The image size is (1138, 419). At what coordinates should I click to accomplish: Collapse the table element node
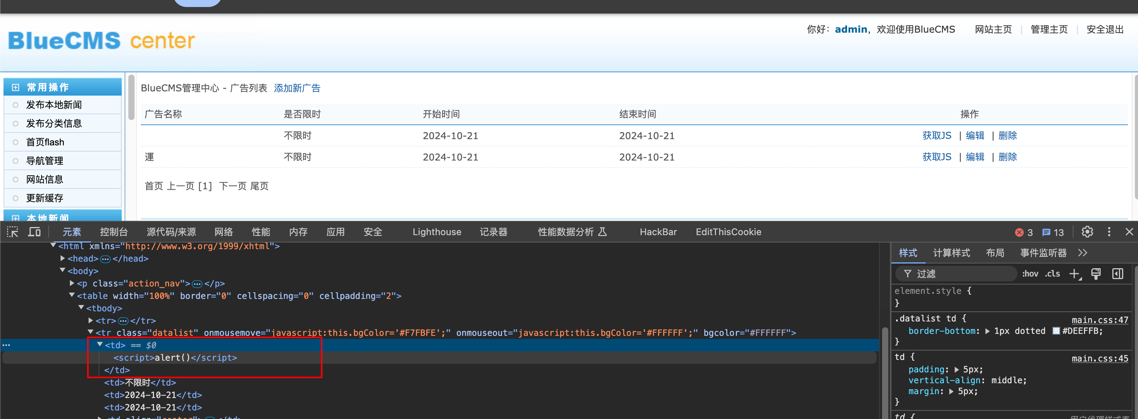pyautogui.click(x=72, y=295)
